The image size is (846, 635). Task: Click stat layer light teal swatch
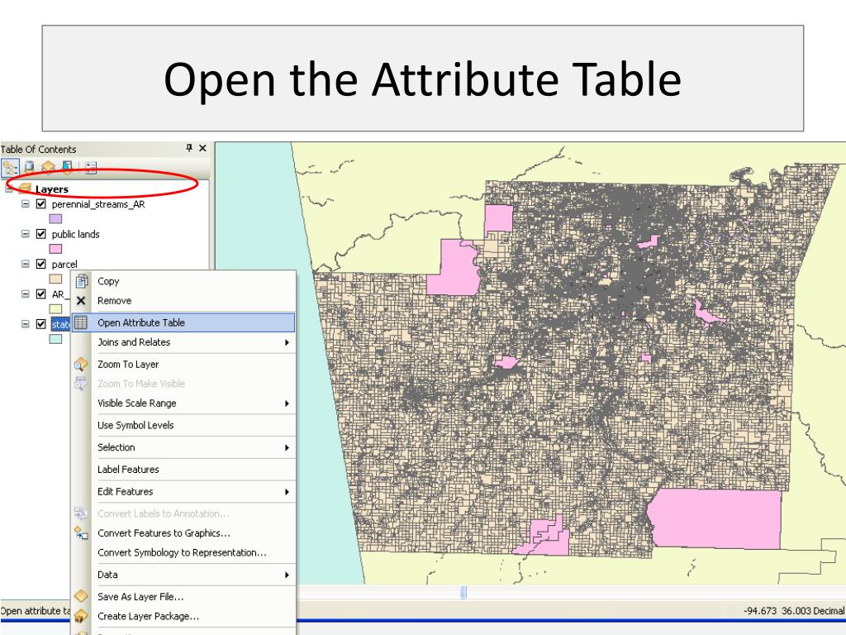click(x=55, y=339)
